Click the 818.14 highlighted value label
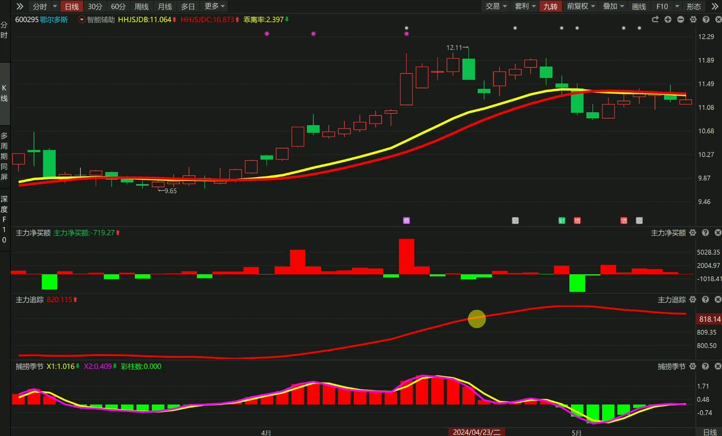Screen dimensions: 722x436 pos(709,319)
